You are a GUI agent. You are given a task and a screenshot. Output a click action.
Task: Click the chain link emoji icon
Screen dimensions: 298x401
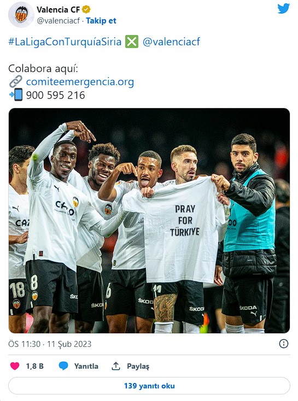pyautogui.click(x=16, y=81)
